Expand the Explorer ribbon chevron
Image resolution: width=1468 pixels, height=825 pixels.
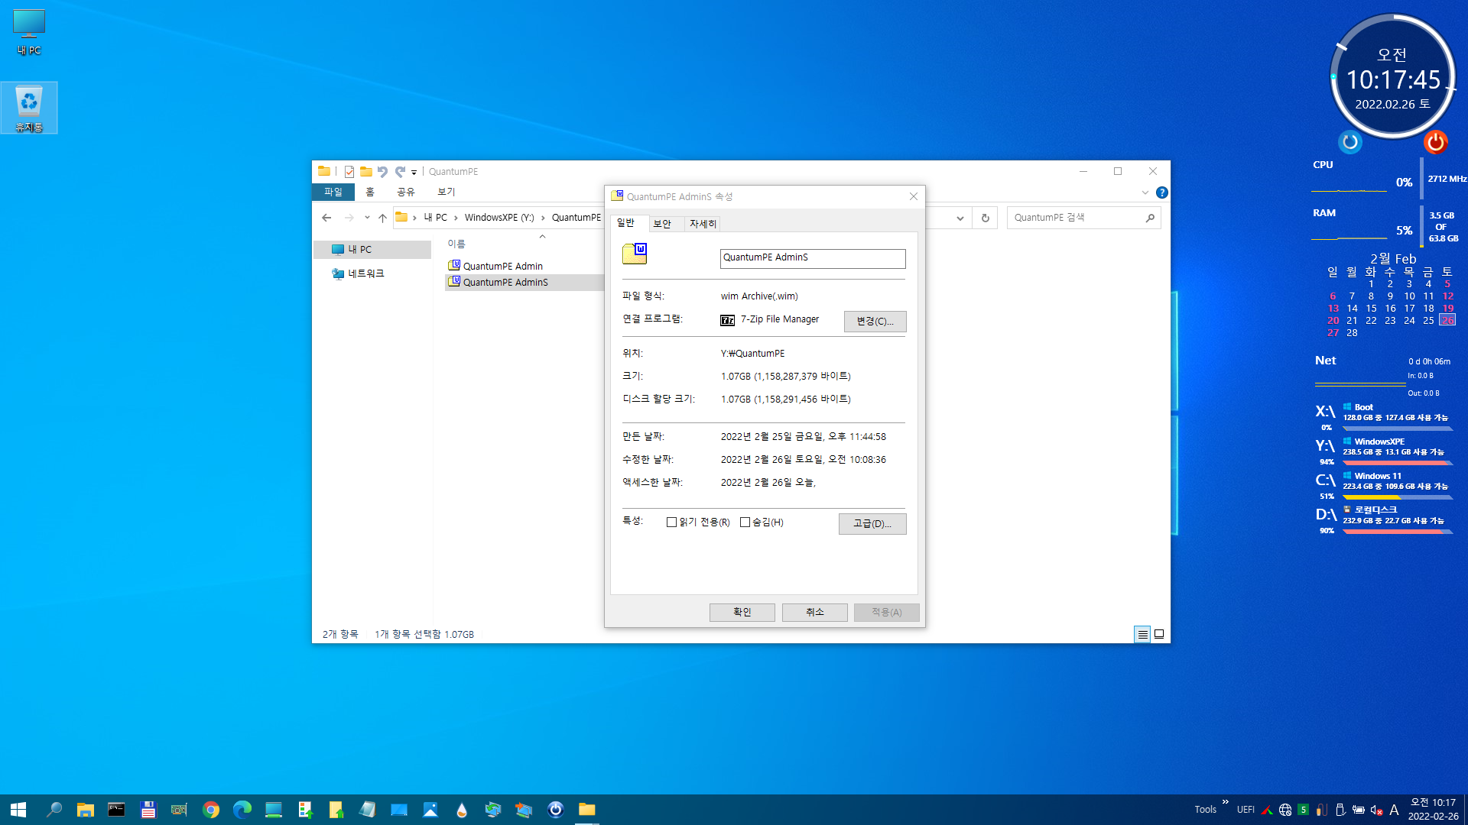coord(1145,192)
